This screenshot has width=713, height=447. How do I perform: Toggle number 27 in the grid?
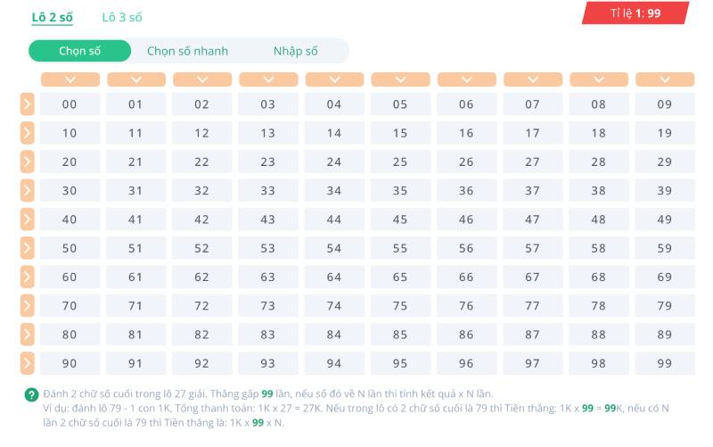532,161
